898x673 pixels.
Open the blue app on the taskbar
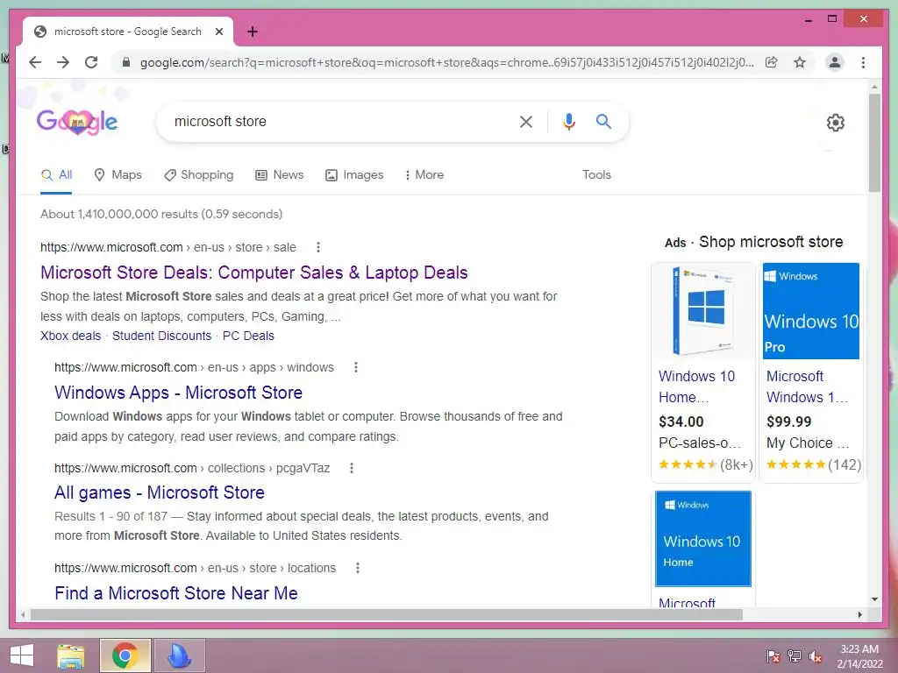[x=179, y=655]
